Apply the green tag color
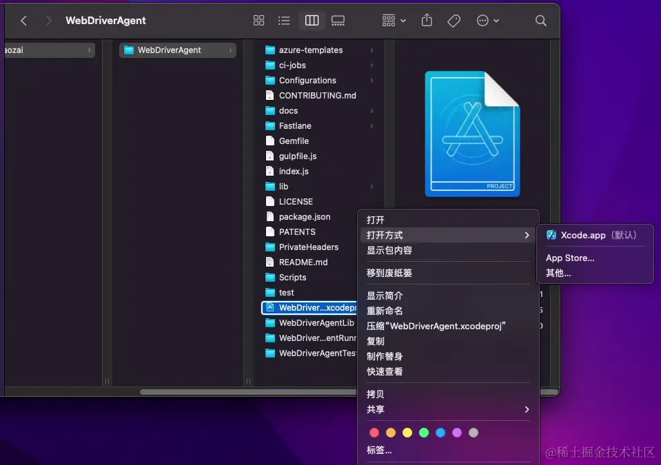The width and height of the screenshot is (661, 465). 424,433
